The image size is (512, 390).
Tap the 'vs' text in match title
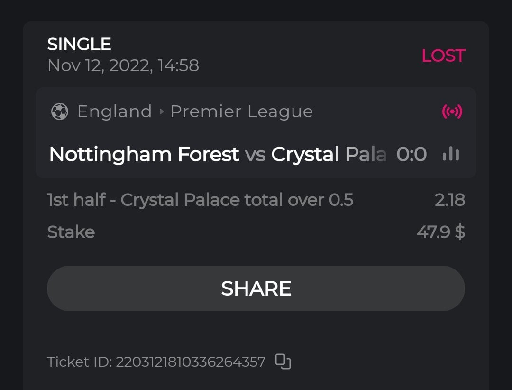tap(255, 155)
